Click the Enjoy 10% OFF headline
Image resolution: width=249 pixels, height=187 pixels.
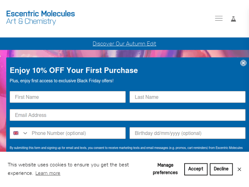(74, 70)
